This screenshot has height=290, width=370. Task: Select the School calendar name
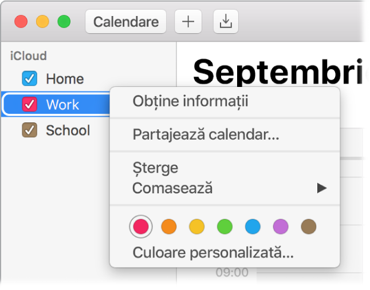click(x=68, y=130)
